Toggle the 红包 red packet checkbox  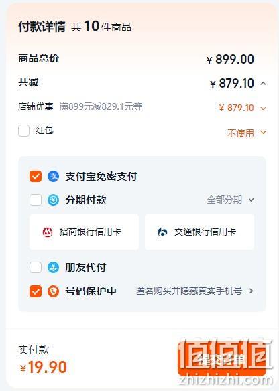[x=23, y=131]
